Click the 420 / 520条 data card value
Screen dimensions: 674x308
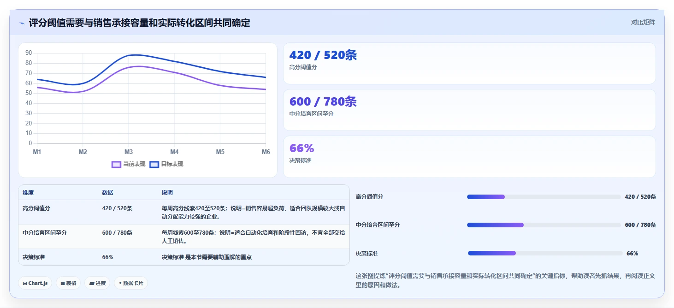(x=323, y=55)
